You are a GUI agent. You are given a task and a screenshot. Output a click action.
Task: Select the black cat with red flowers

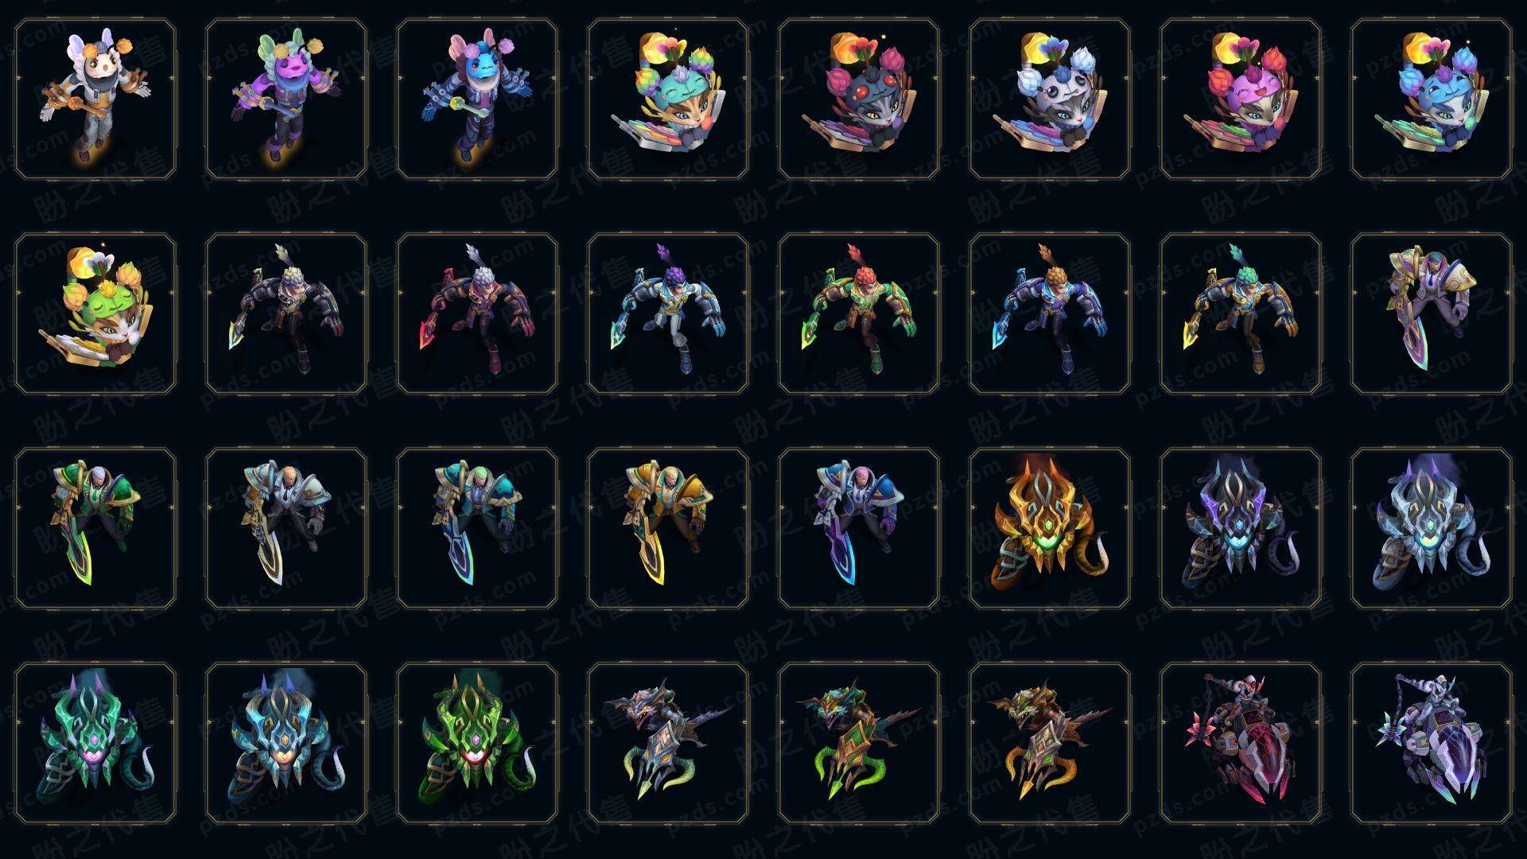click(859, 99)
